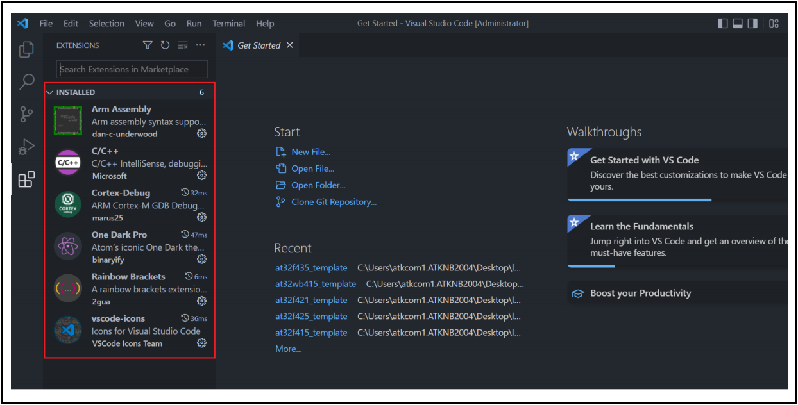Click the More... recent items link
This screenshot has width=798, height=405.
click(288, 349)
